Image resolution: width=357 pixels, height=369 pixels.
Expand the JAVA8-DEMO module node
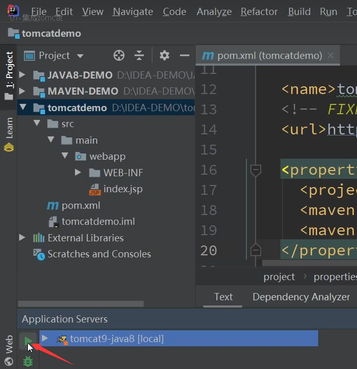[22, 75]
